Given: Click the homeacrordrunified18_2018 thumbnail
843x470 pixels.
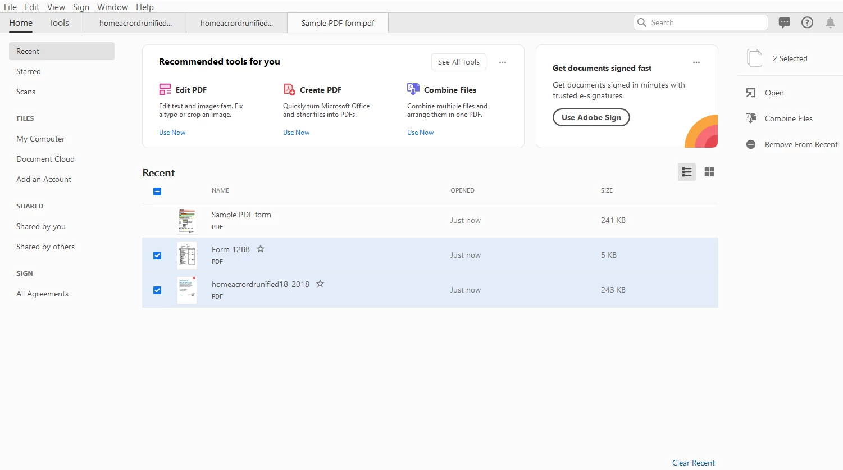Looking at the screenshot, I should (x=187, y=290).
